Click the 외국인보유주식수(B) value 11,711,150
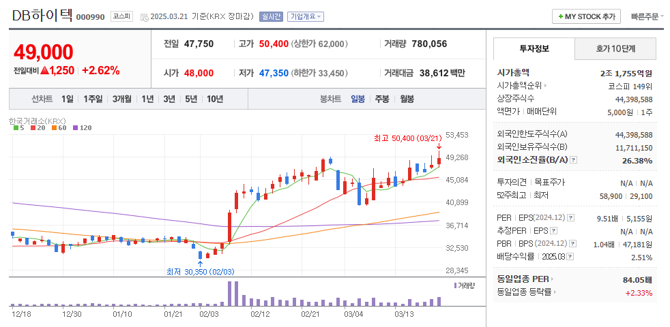 (634, 147)
